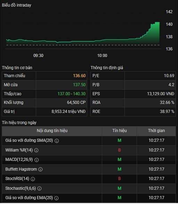Select the red B signal for StochRSI

point(120,179)
